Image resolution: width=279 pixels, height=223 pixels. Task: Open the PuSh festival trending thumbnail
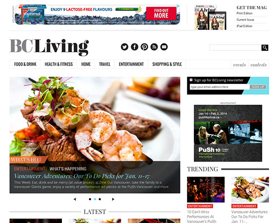206,189
